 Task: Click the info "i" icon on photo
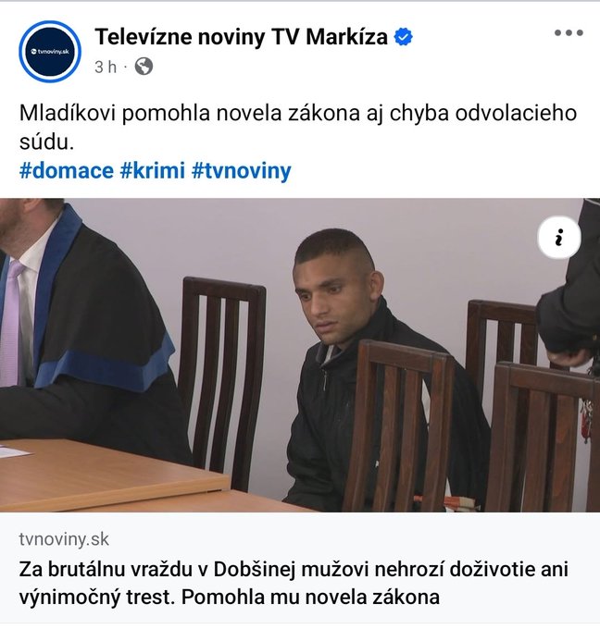tap(559, 238)
